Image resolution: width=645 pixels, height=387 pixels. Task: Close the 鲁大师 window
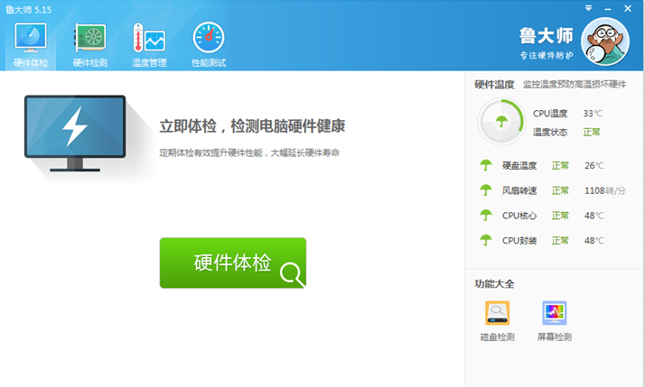tap(628, 8)
